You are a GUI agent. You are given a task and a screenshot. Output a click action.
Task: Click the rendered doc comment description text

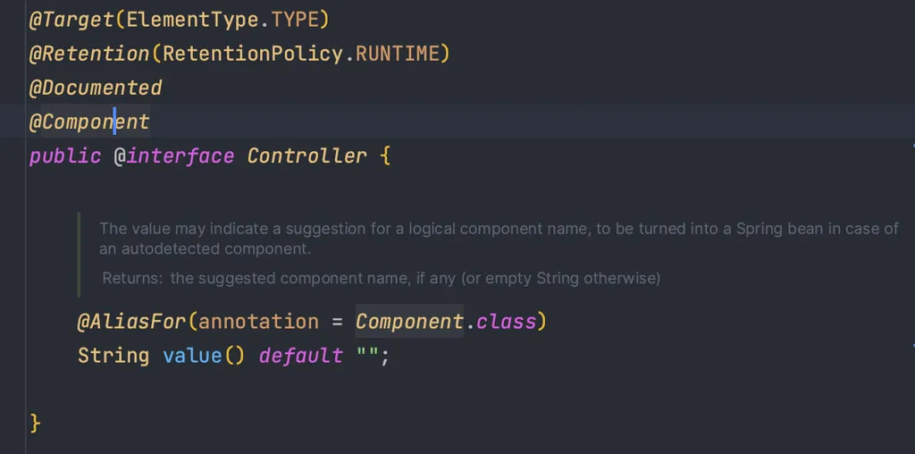coord(499,238)
